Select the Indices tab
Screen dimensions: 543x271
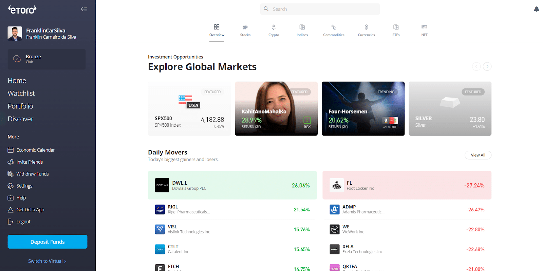pyautogui.click(x=302, y=30)
